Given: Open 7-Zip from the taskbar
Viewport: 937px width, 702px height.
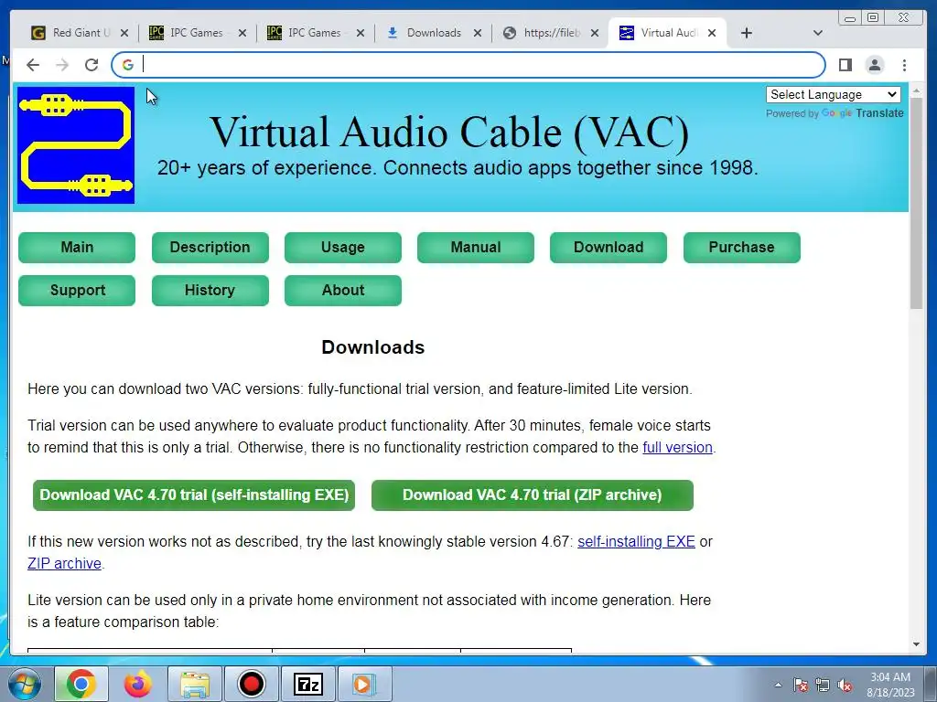Looking at the screenshot, I should [x=308, y=684].
